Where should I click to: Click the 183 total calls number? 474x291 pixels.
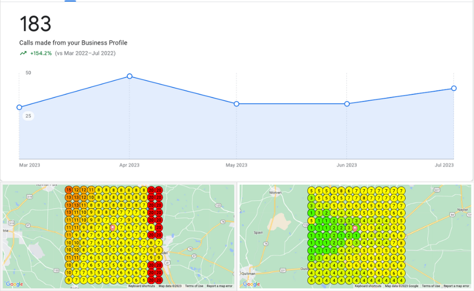[x=35, y=24]
